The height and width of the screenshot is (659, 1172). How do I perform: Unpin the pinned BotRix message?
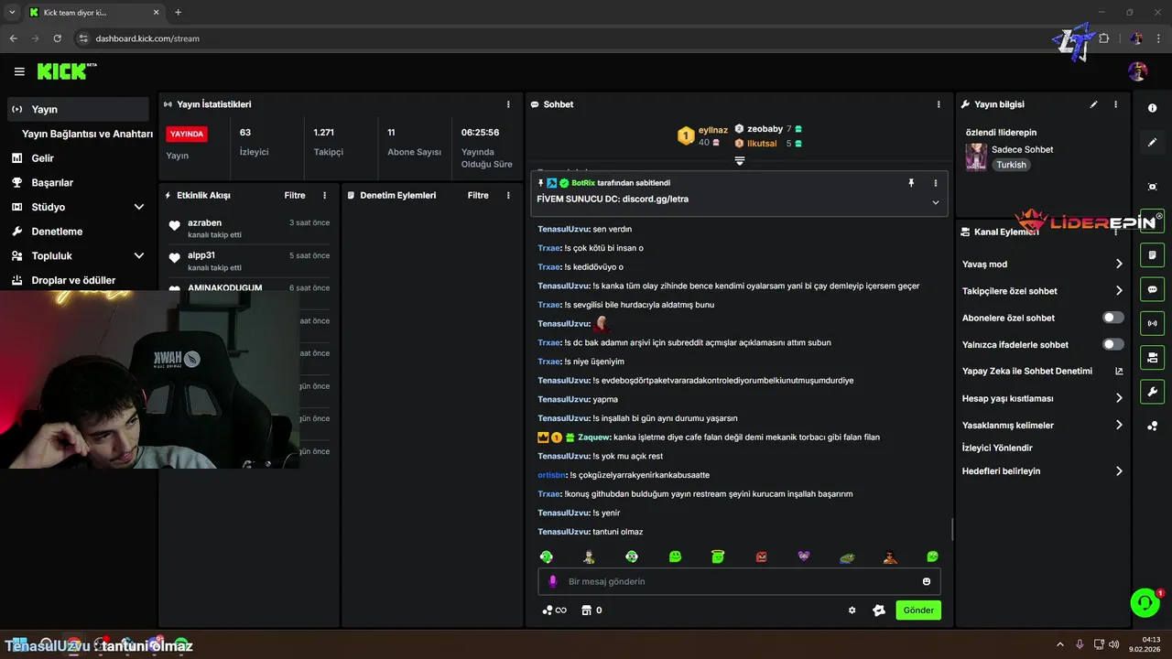coord(911,183)
